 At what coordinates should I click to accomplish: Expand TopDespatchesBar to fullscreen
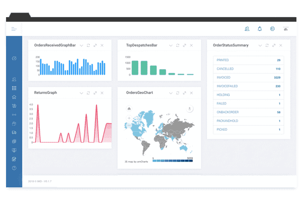pos(184,45)
